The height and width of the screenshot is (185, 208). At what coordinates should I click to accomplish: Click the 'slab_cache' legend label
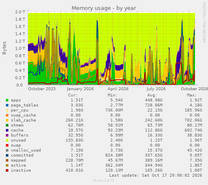[x=23, y=120]
